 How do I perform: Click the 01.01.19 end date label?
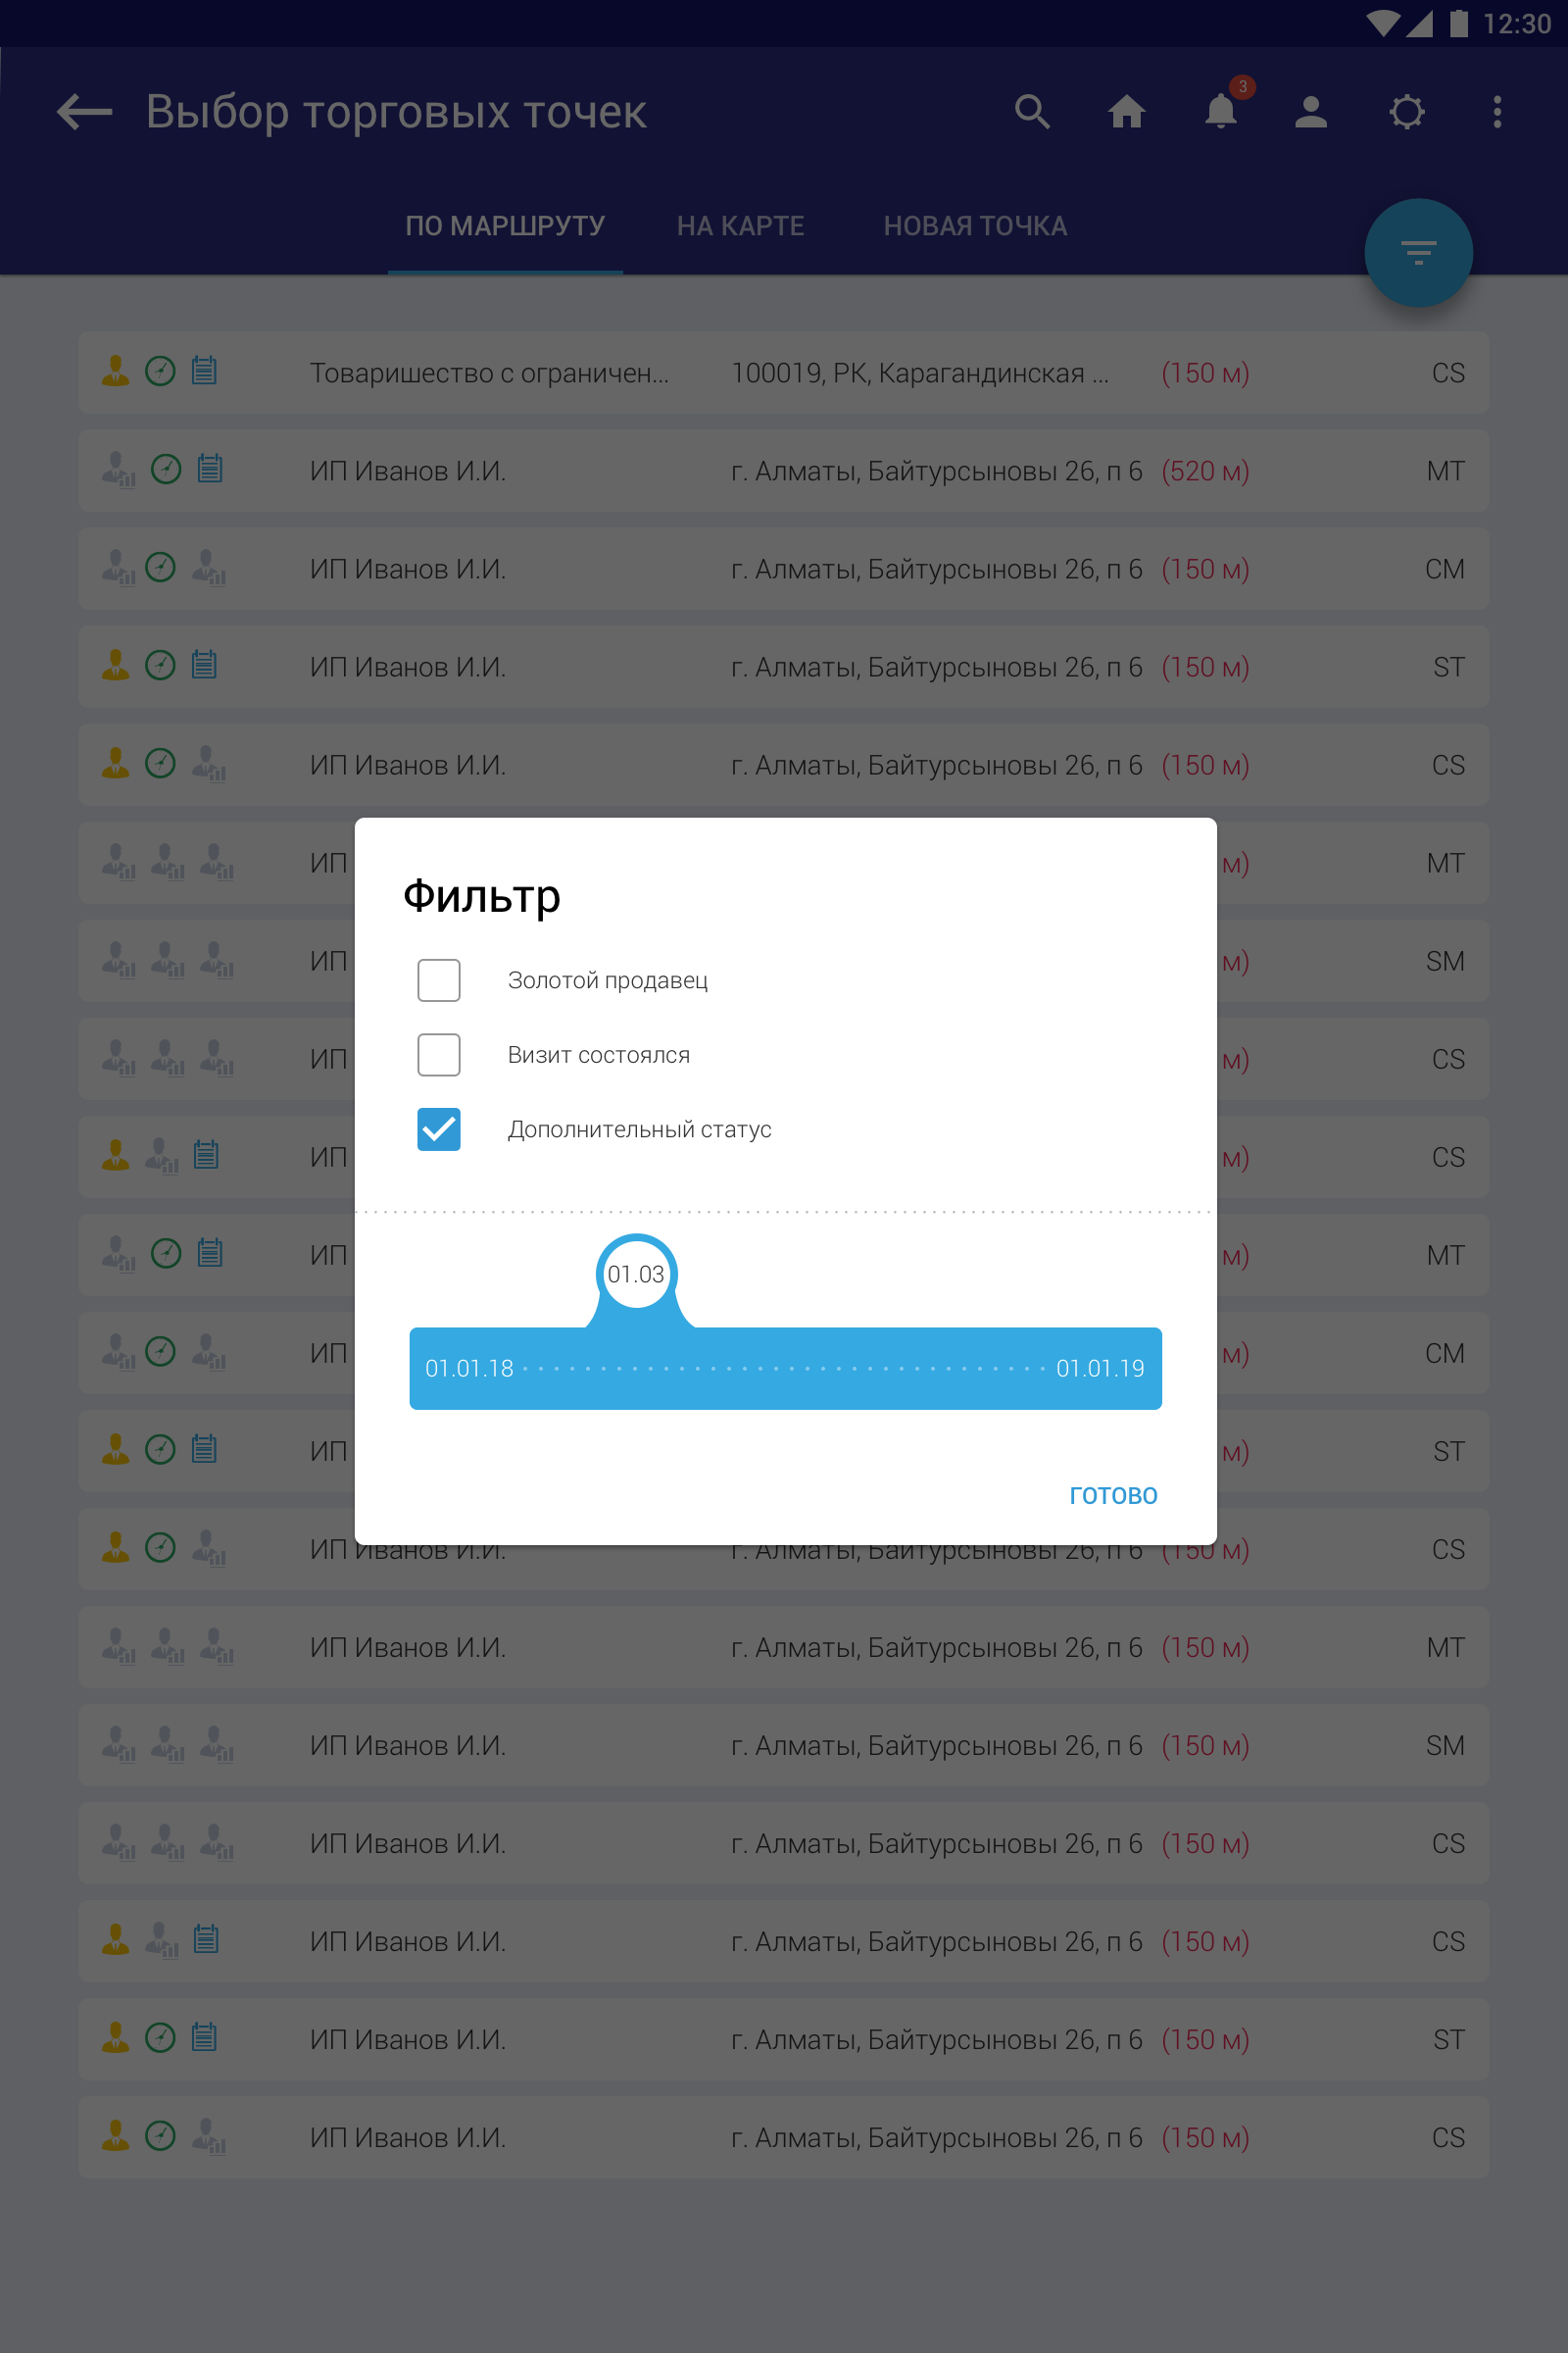coord(1100,1369)
